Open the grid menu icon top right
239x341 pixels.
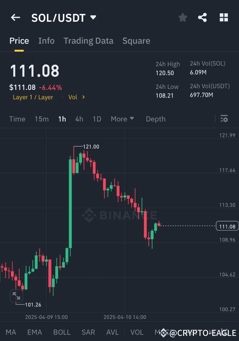224,18
